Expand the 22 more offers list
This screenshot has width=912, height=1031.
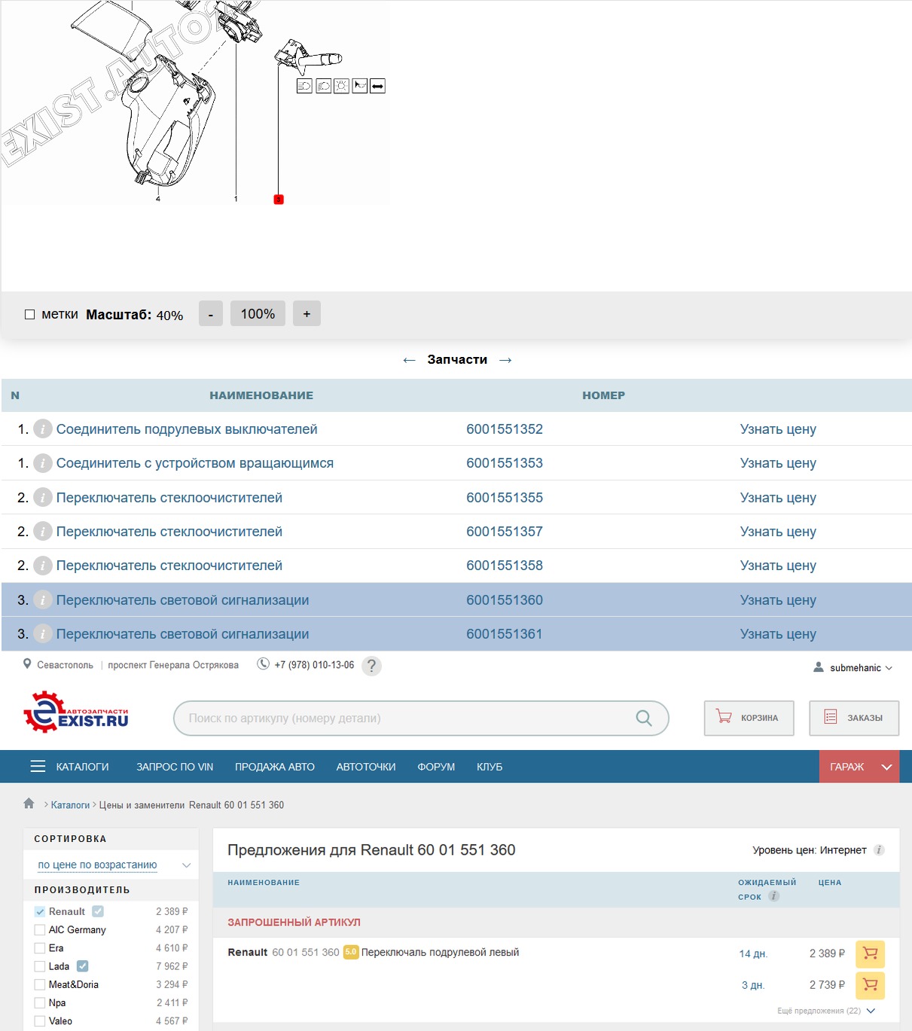click(826, 1011)
